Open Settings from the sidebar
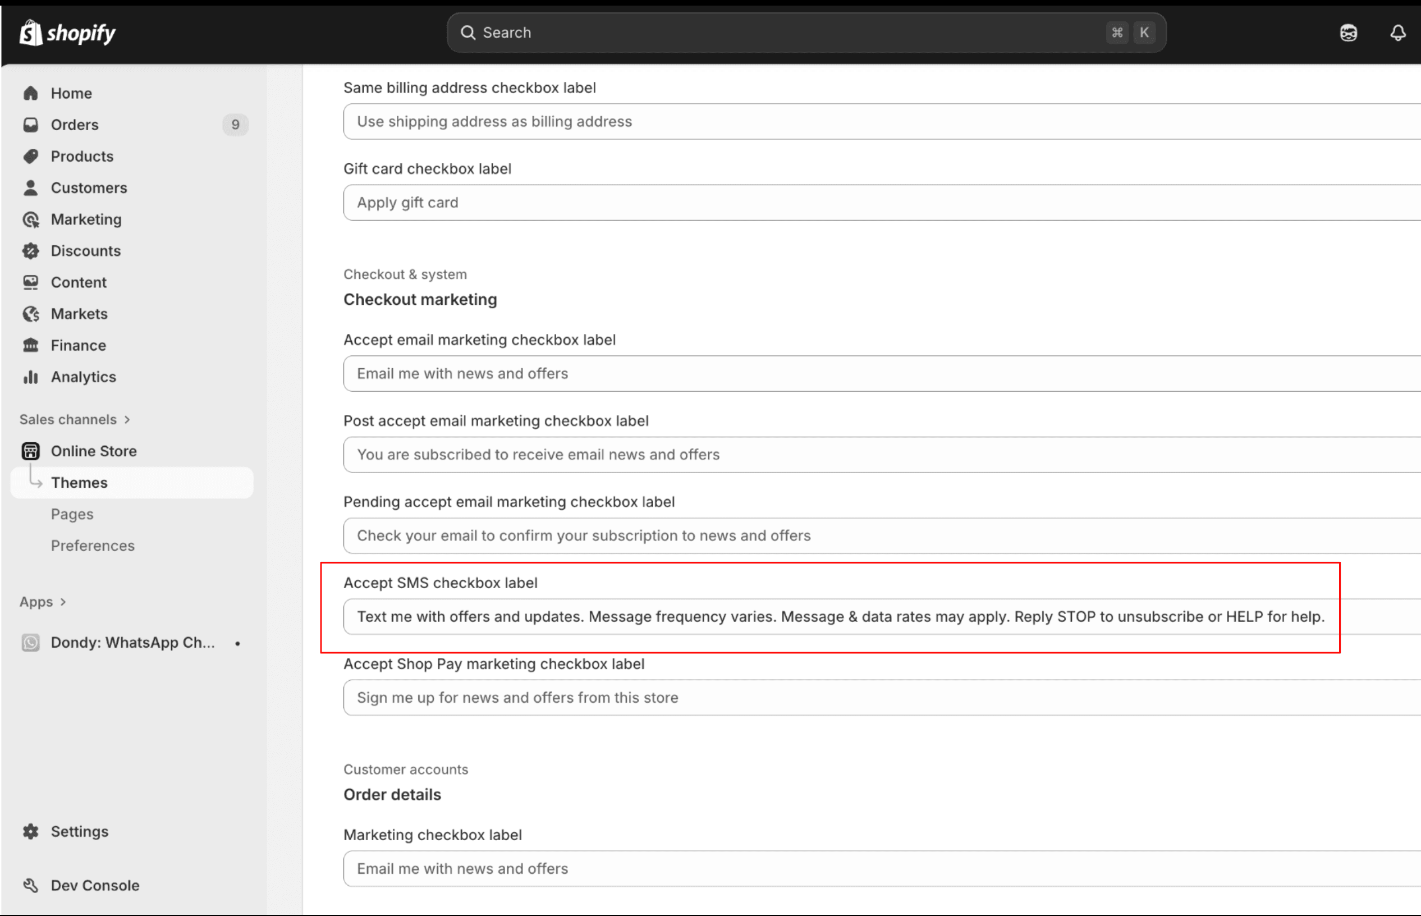 (x=79, y=831)
